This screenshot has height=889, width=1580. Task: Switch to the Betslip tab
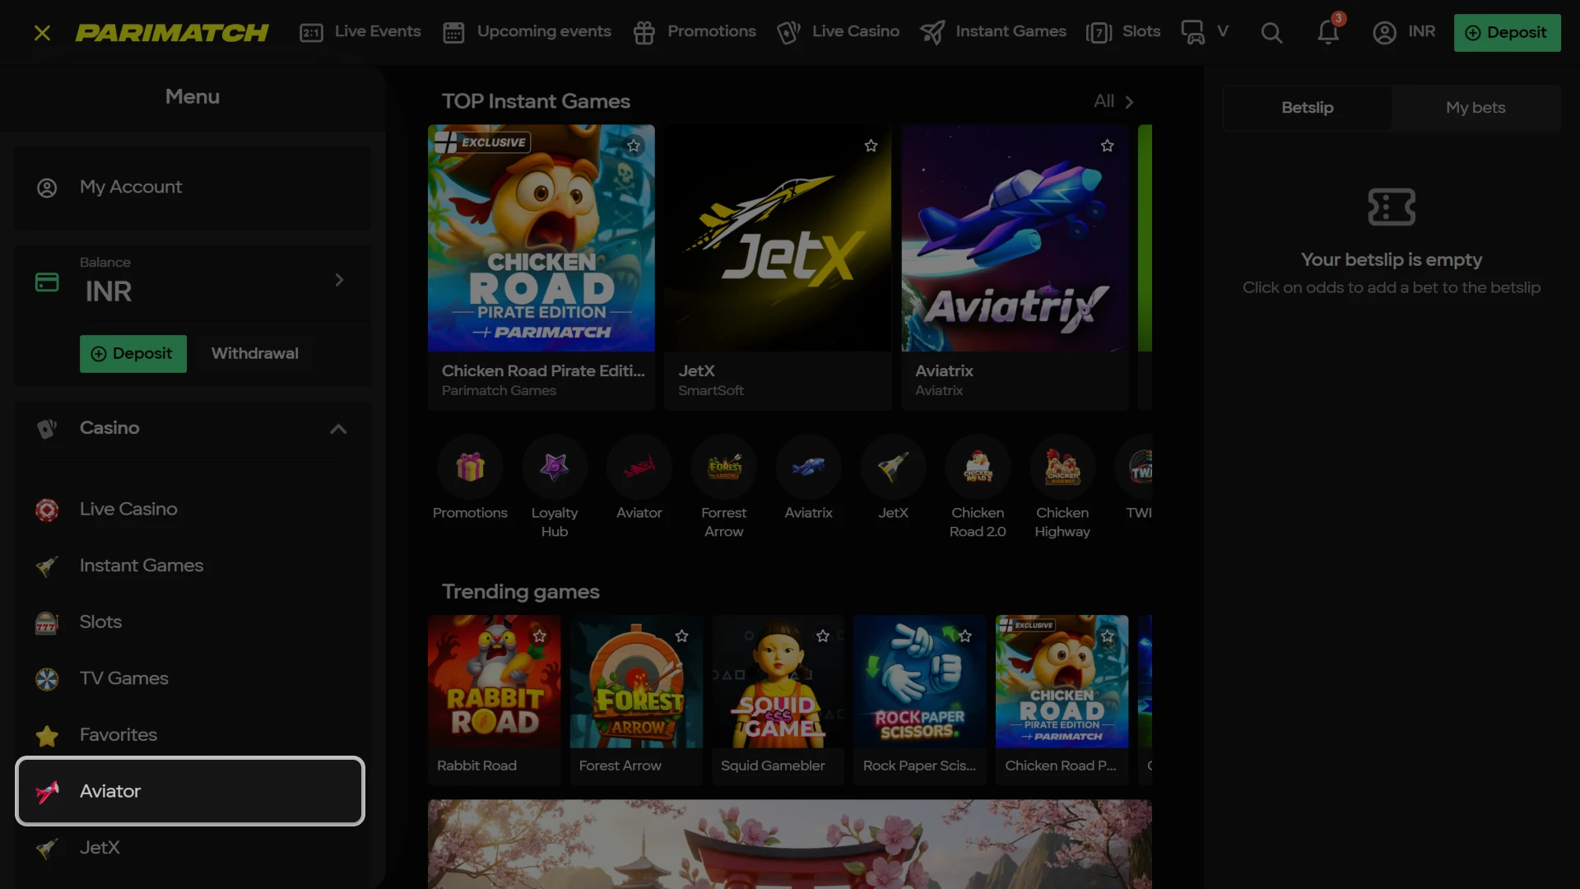pos(1308,108)
